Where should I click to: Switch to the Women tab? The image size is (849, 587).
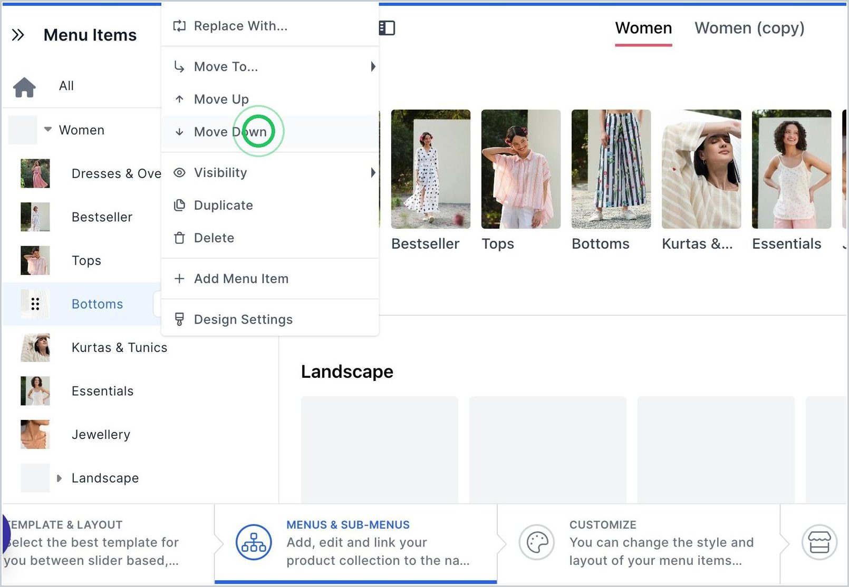[x=643, y=28]
